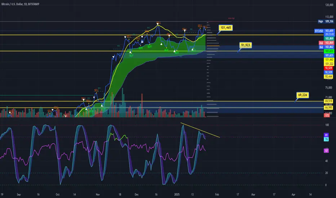Click the bright green 101,631 label
Screen dimensions: 336x198
329,51
